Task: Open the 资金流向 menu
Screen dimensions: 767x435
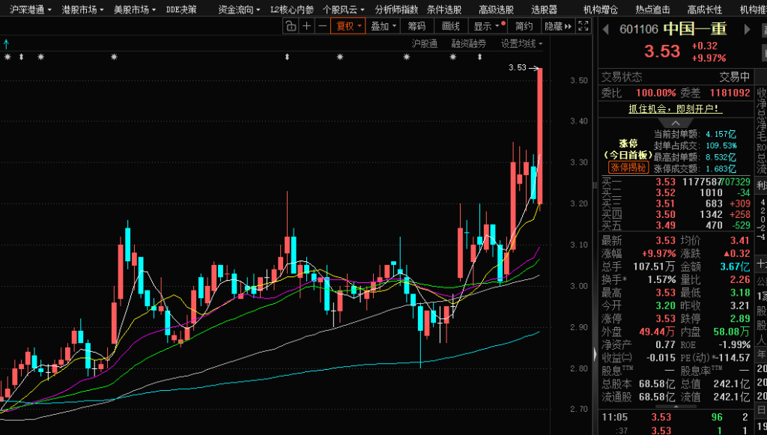Action: pos(239,10)
